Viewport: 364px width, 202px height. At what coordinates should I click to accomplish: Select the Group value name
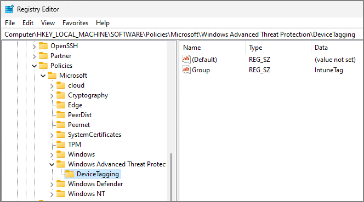coord(201,70)
